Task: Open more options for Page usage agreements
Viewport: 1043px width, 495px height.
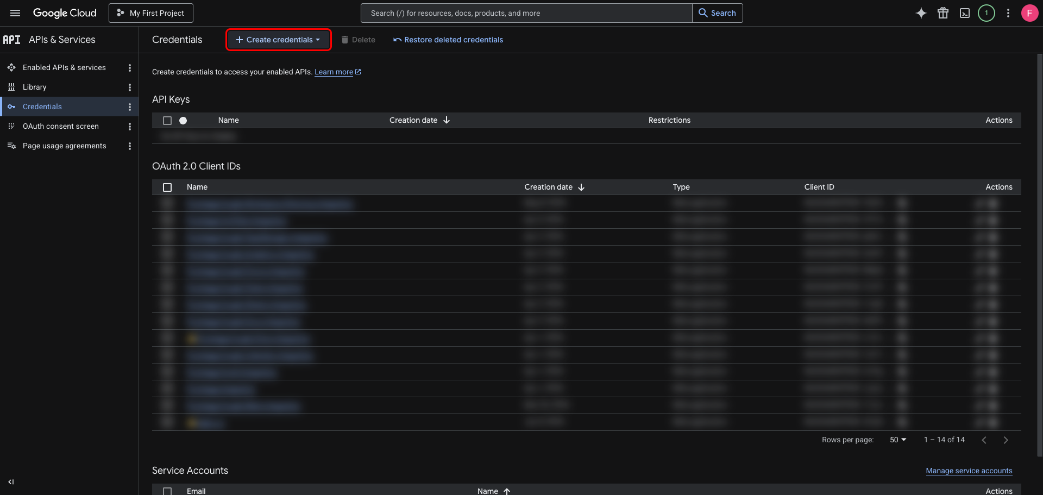Action: (x=129, y=146)
